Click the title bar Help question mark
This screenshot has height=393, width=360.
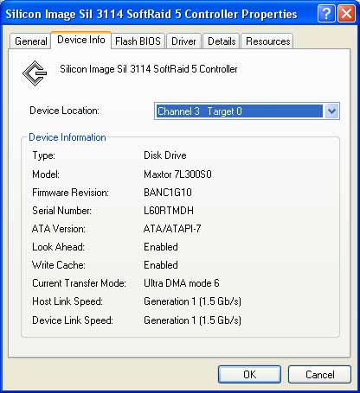[x=326, y=13]
